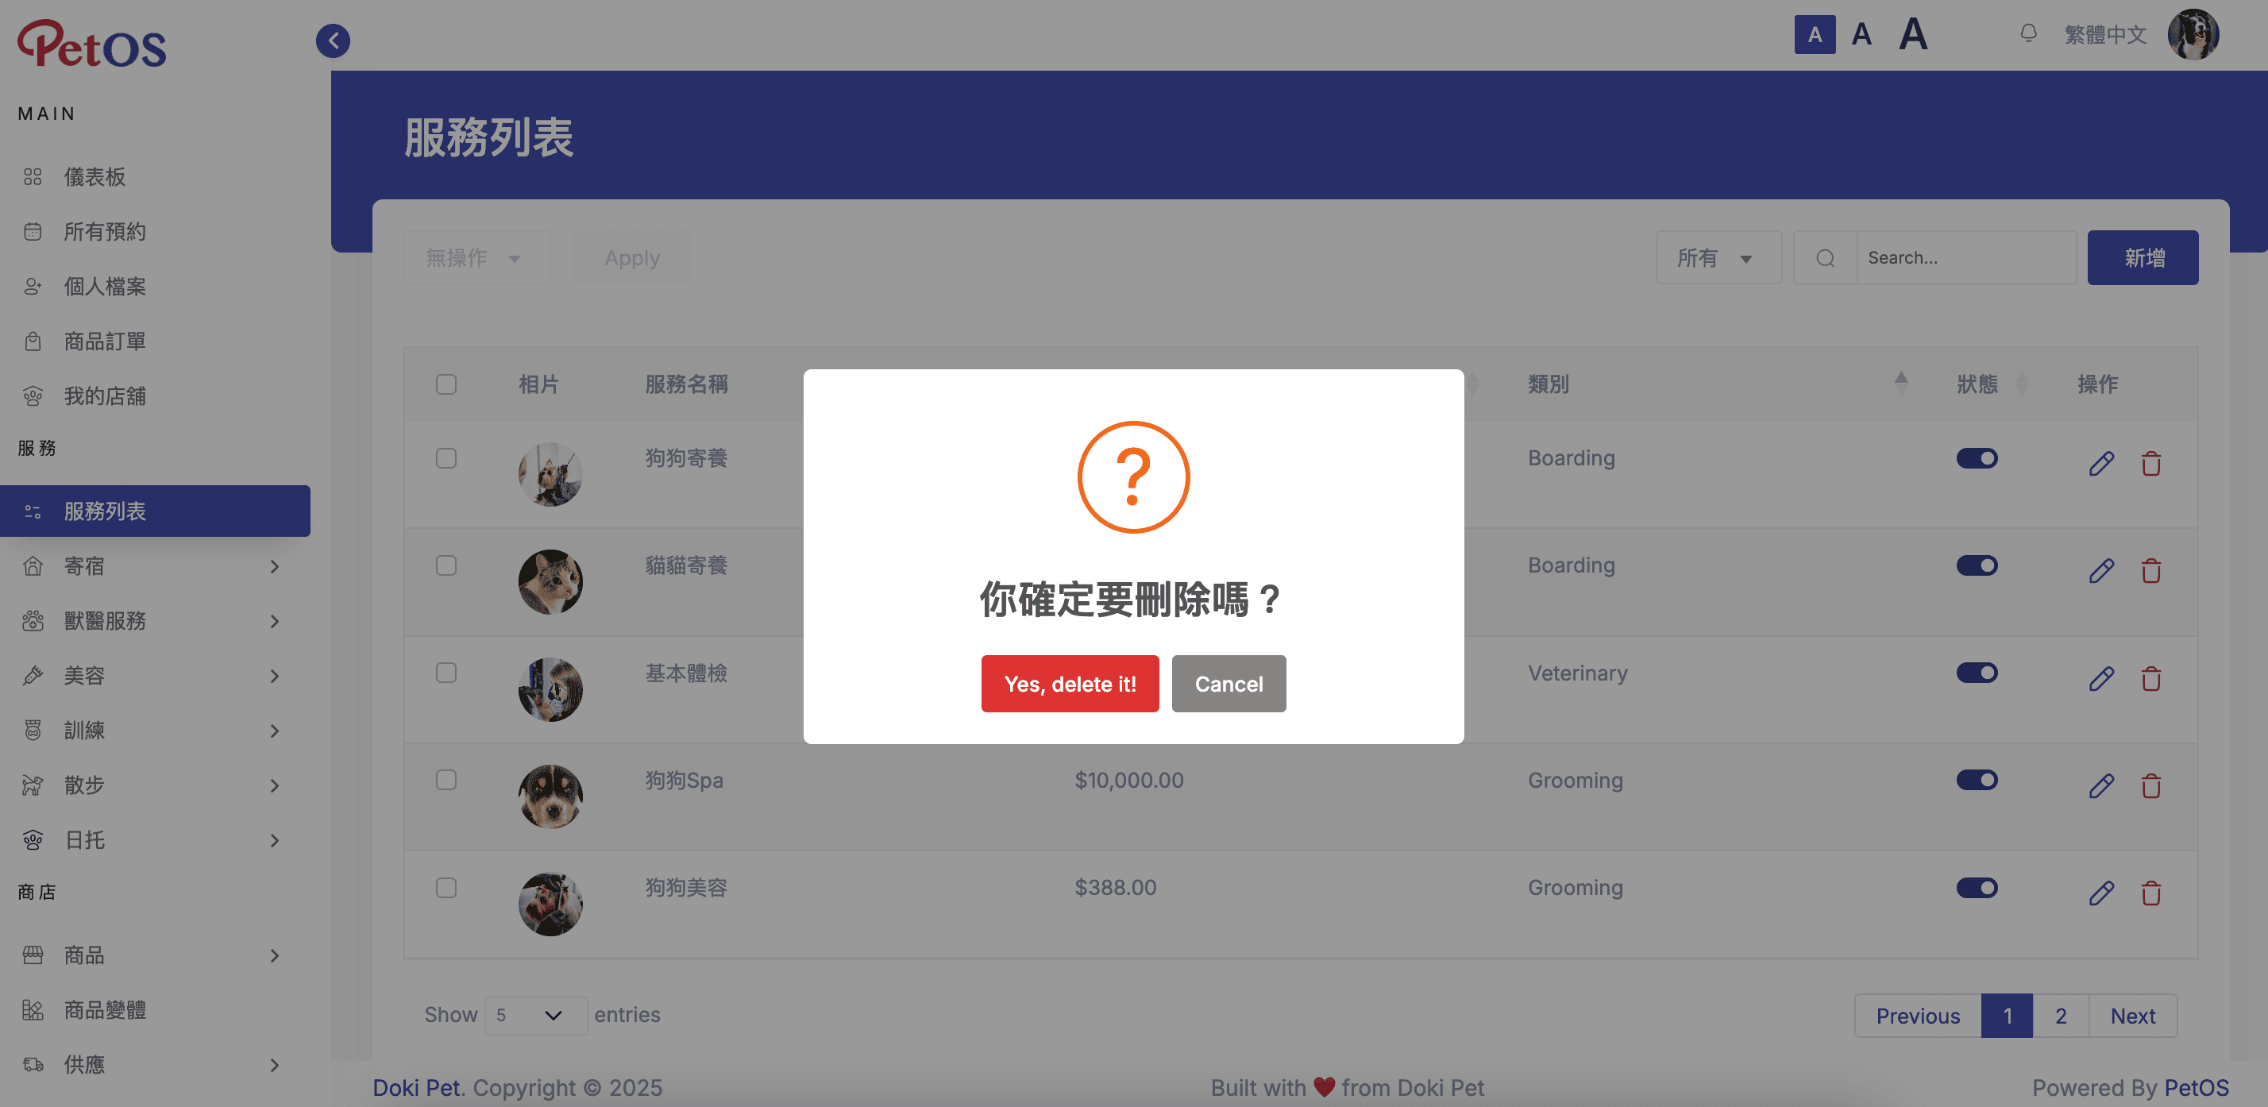Check the checkbox for 狗狗Spa row
Image resolution: width=2268 pixels, height=1107 pixels.
(x=446, y=781)
